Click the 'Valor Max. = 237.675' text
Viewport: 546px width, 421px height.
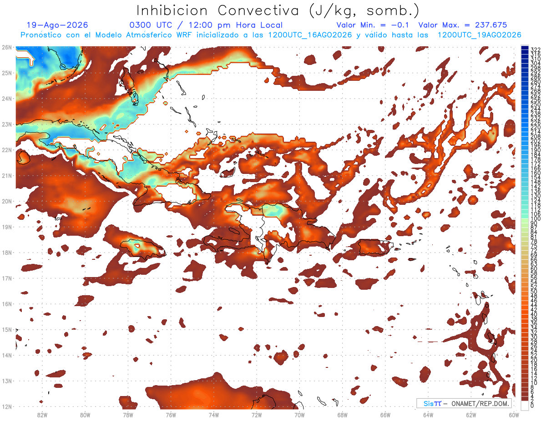coord(463,25)
